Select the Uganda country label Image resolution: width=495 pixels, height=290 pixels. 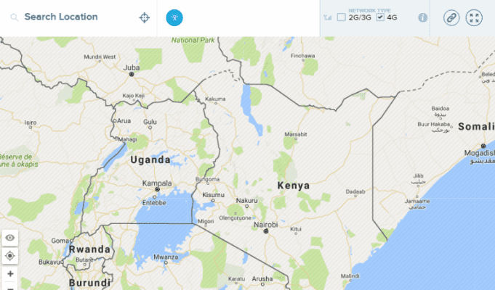(x=150, y=160)
